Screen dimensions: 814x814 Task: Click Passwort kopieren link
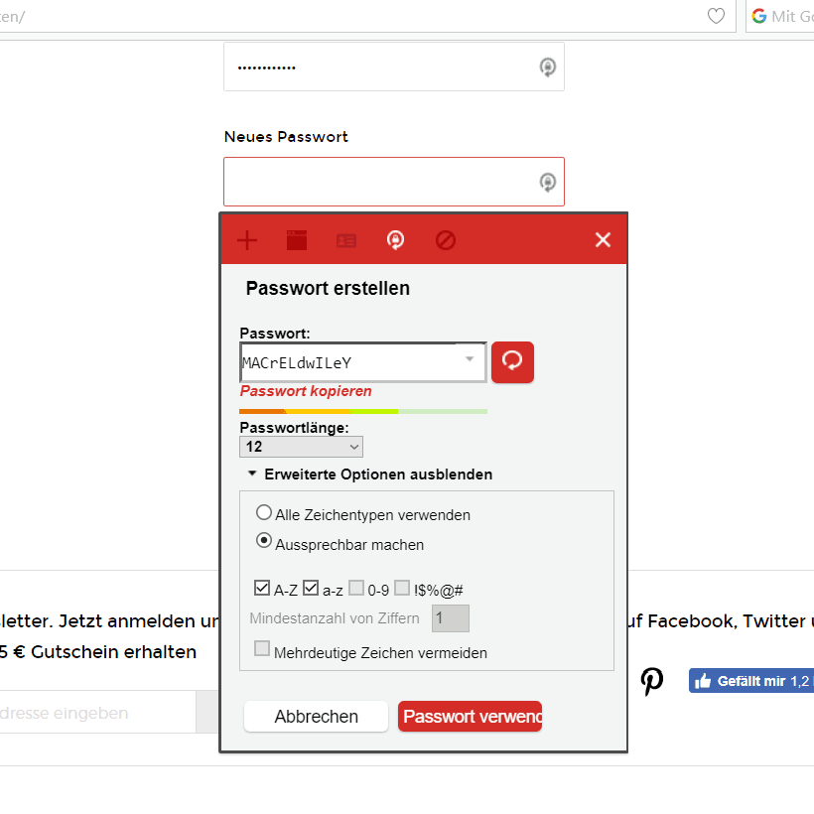[x=306, y=391]
